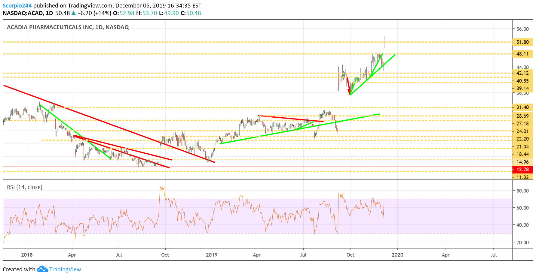Click the RSI (14, close) indicator label

click(x=25, y=187)
